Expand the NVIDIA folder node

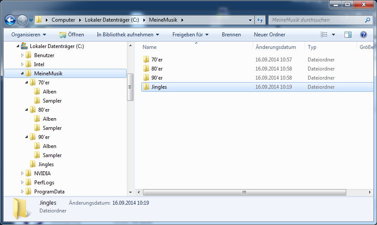coord(22,174)
